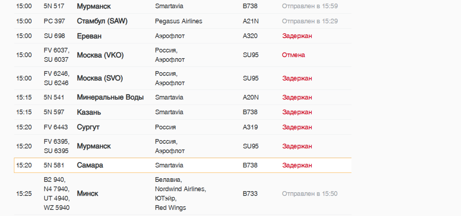Select flight number 5N 541
Viewport: 461px width, 216px height.
click(x=54, y=97)
